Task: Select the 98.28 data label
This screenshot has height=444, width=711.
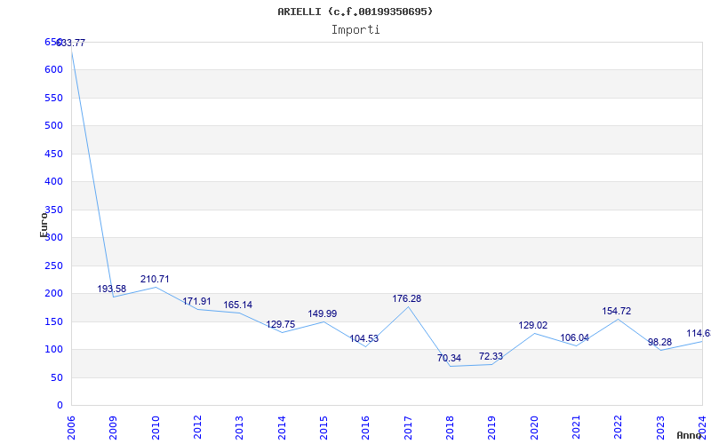Action: [x=659, y=342]
